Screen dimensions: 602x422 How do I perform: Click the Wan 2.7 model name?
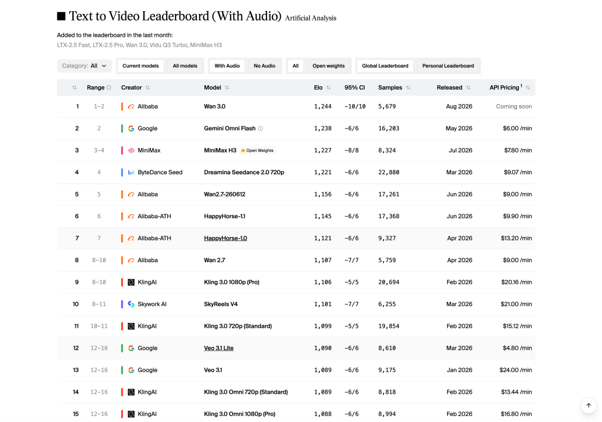coord(215,261)
